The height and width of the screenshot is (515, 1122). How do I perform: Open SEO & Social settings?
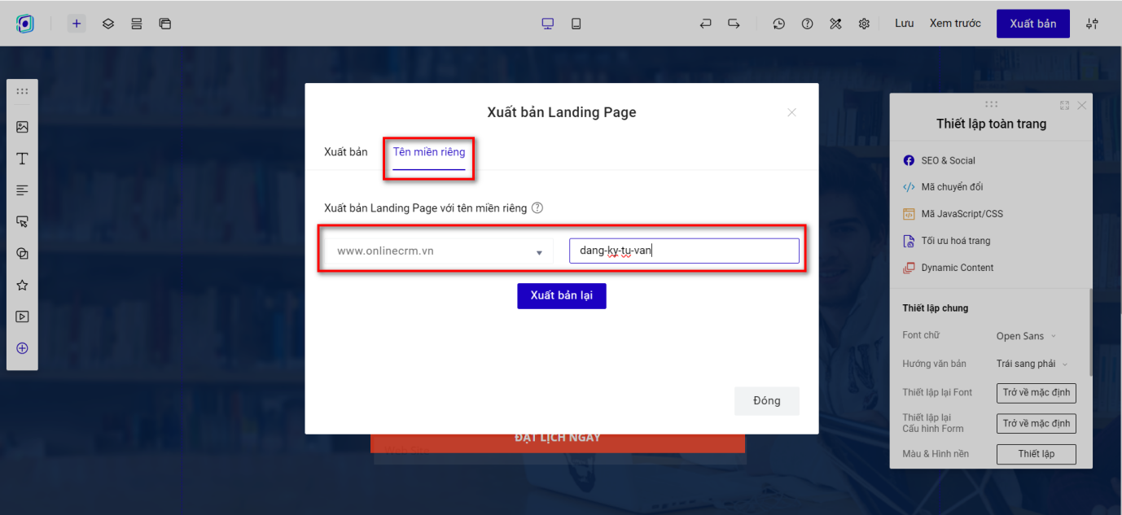pyautogui.click(x=948, y=160)
